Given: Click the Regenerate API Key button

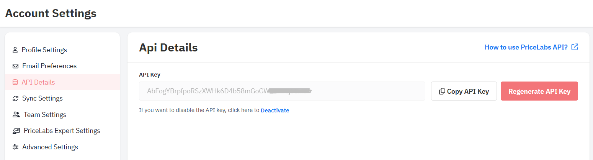Looking at the screenshot, I should tap(539, 91).
